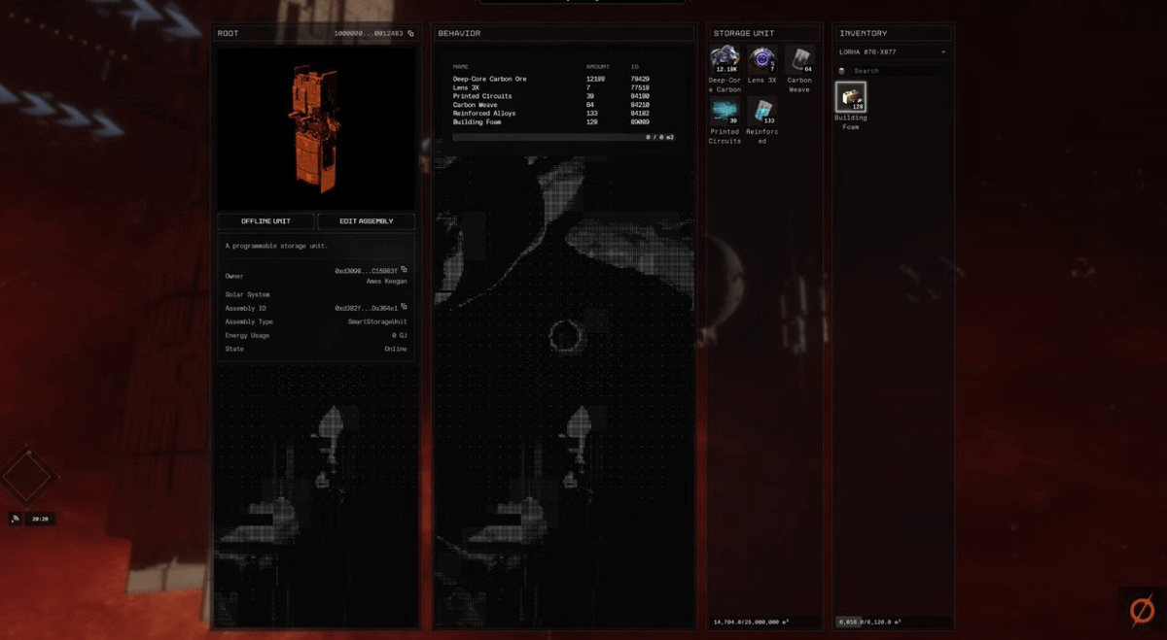This screenshot has height=640, width=1167.
Task: Click the signal icon beside the 20:20 clock
Action: coord(17,519)
